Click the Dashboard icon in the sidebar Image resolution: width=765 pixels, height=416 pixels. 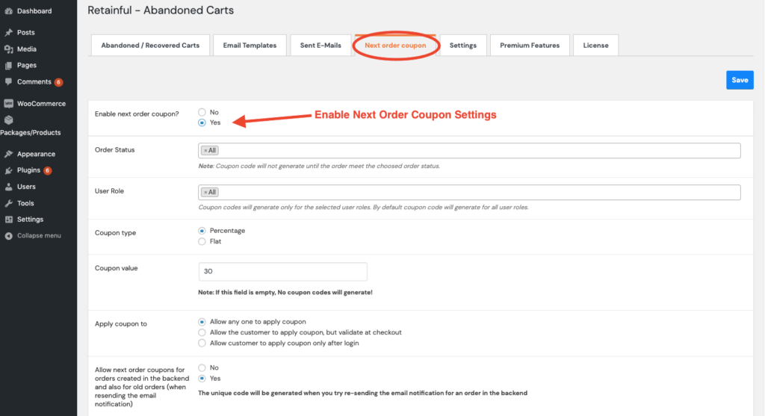pyautogui.click(x=8, y=10)
